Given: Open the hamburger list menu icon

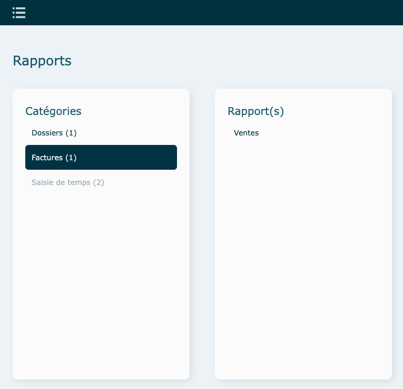Looking at the screenshot, I should click(x=19, y=13).
